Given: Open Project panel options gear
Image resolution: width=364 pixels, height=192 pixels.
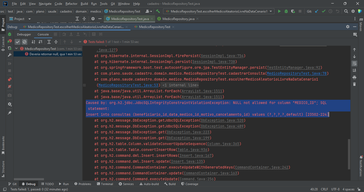Looking at the screenshot, I should pyautogui.click(x=93, y=19).
